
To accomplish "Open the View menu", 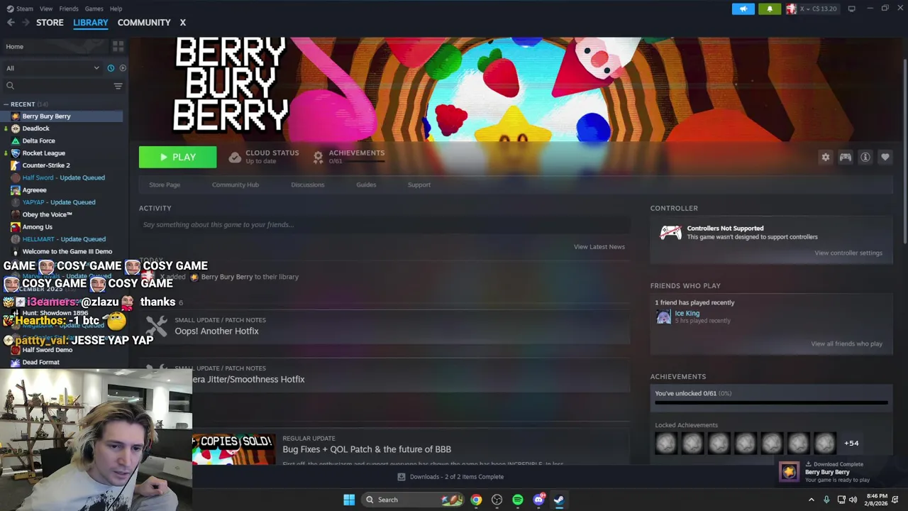I will [x=46, y=9].
